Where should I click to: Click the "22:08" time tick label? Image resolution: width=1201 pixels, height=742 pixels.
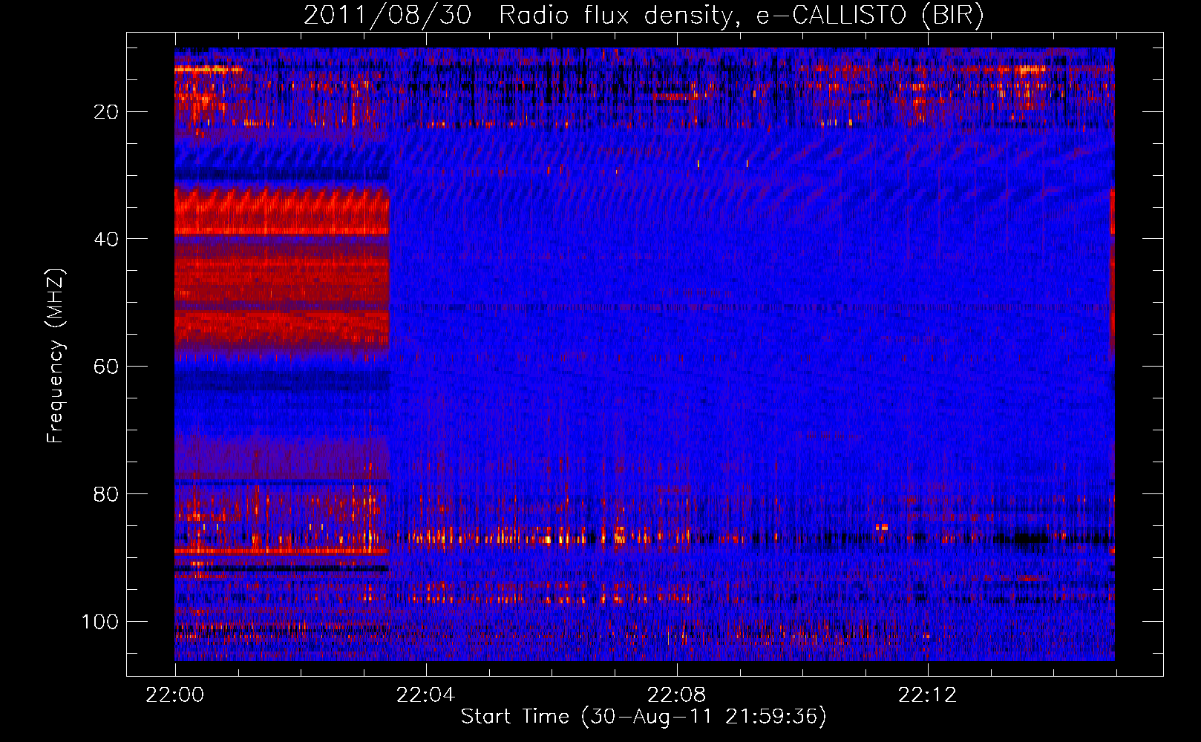click(676, 695)
